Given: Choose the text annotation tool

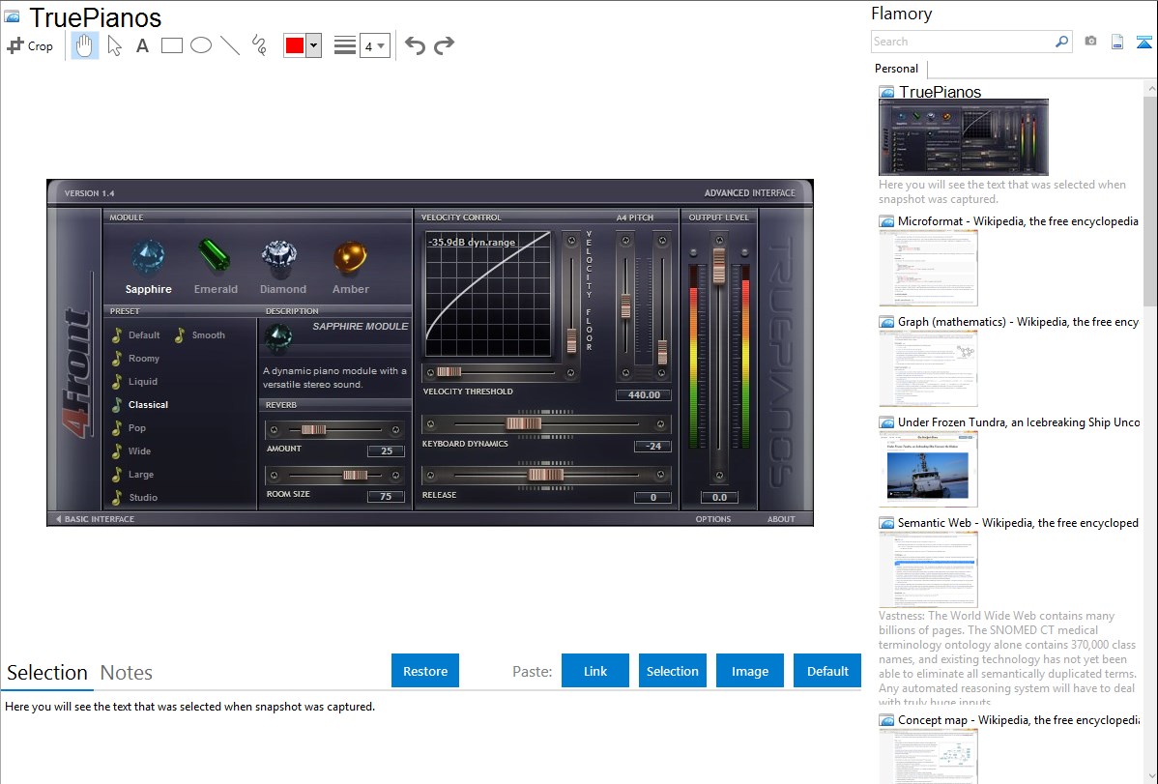Looking at the screenshot, I should click(142, 45).
